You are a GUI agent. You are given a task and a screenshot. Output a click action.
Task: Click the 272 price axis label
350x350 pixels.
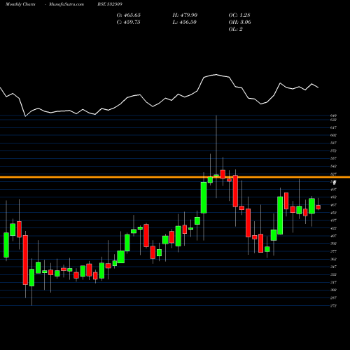pos(333,306)
